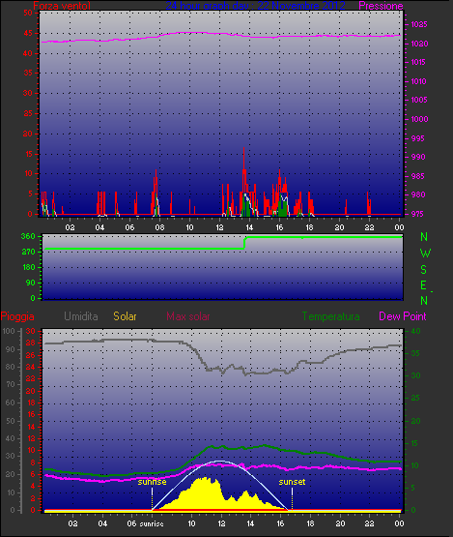Click the 40 temperature axis value

tap(415, 331)
